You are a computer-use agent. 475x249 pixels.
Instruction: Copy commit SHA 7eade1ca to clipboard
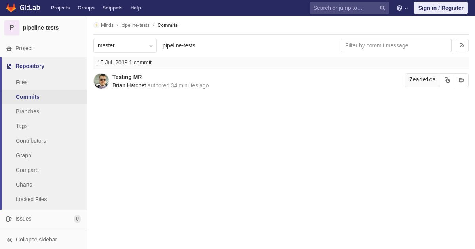point(447,80)
